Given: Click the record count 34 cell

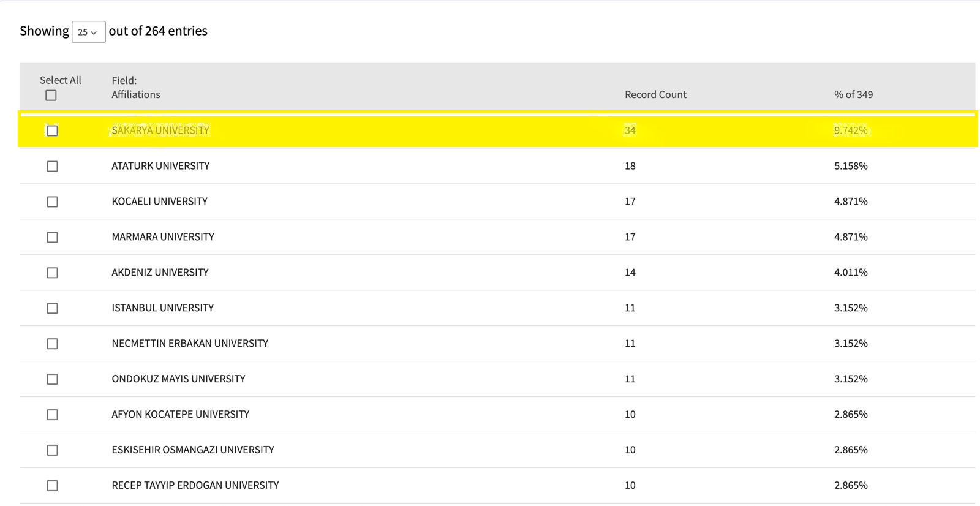Looking at the screenshot, I should (630, 130).
